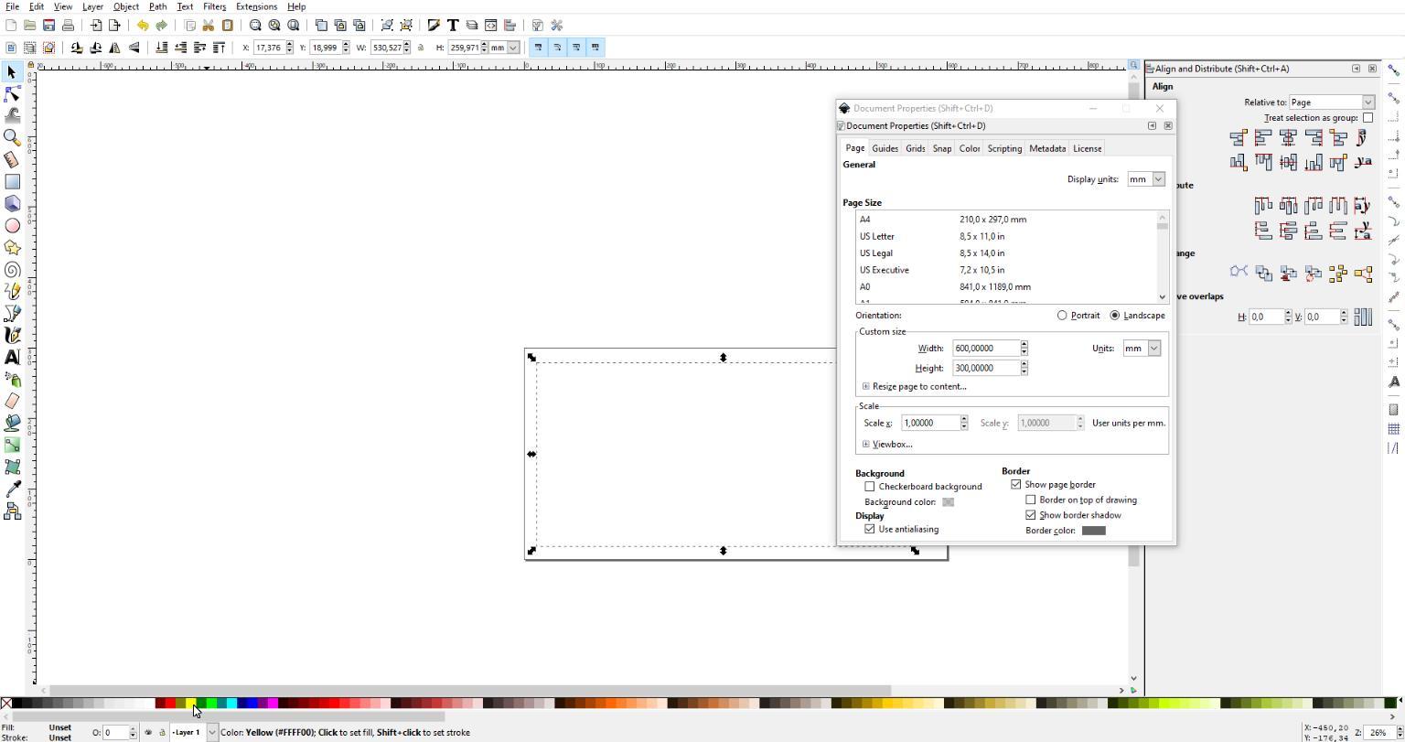Click the Paste clipboard icon
Viewport: 1405px width, 742px height.
228,26
